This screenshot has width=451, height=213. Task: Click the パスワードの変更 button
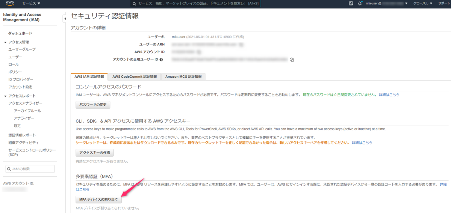(93, 105)
